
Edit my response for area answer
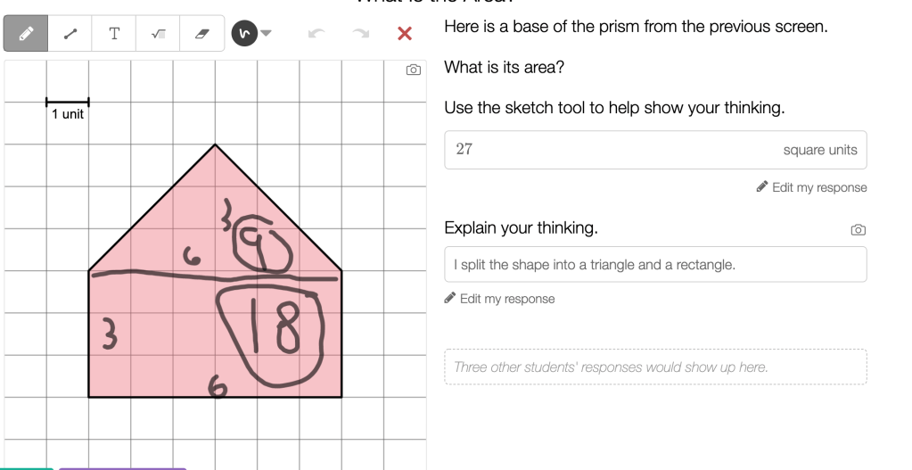coord(811,187)
